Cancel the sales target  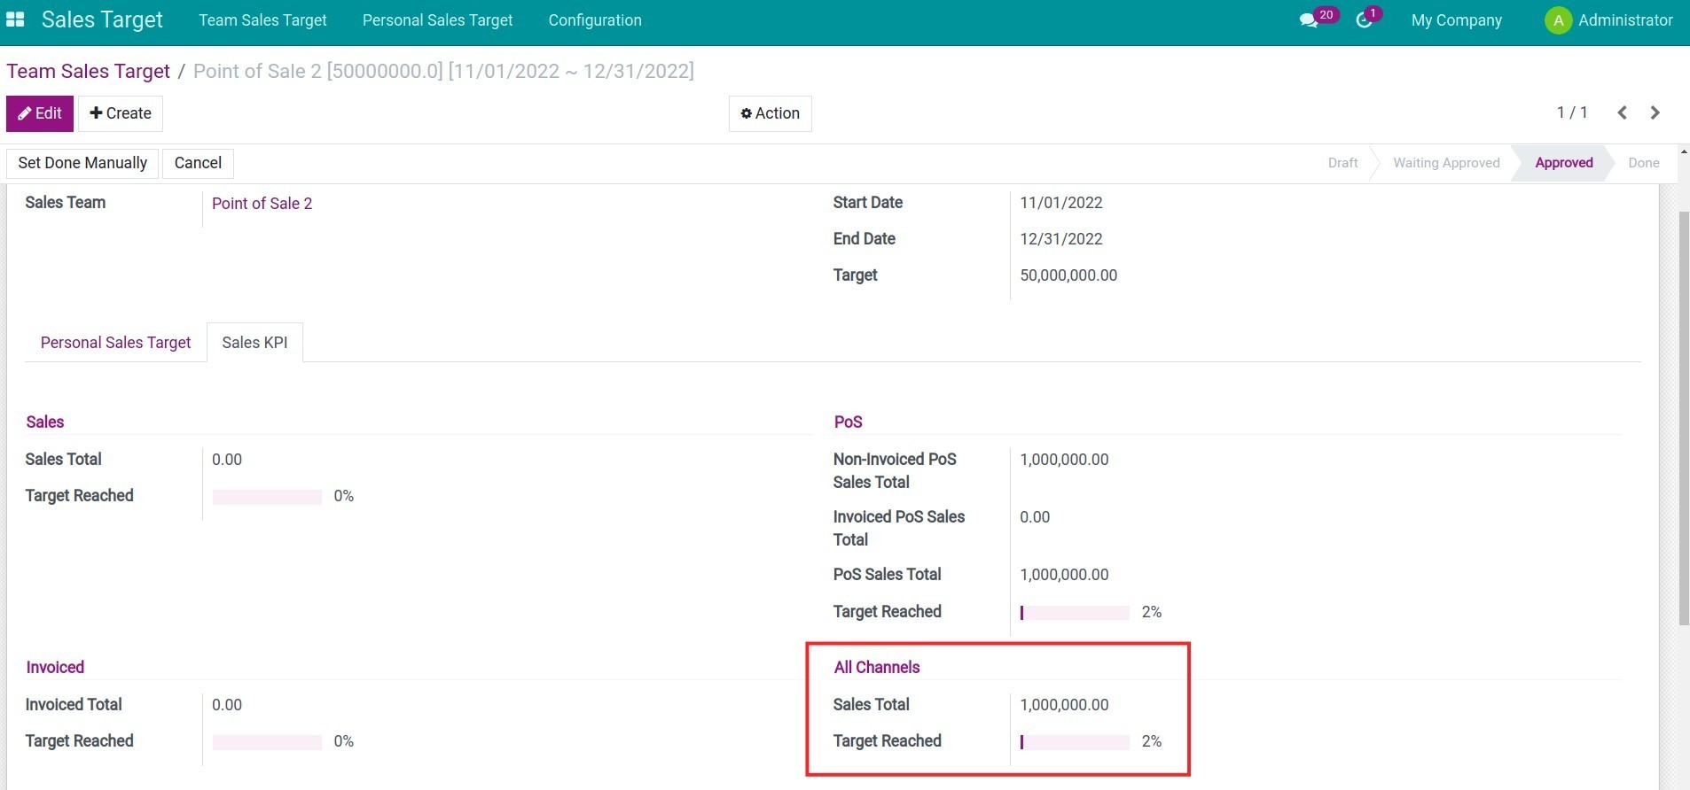pyautogui.click(x=198, y=163)
